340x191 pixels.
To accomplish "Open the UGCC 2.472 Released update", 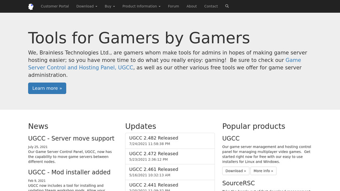I will [x=170, y=157].
